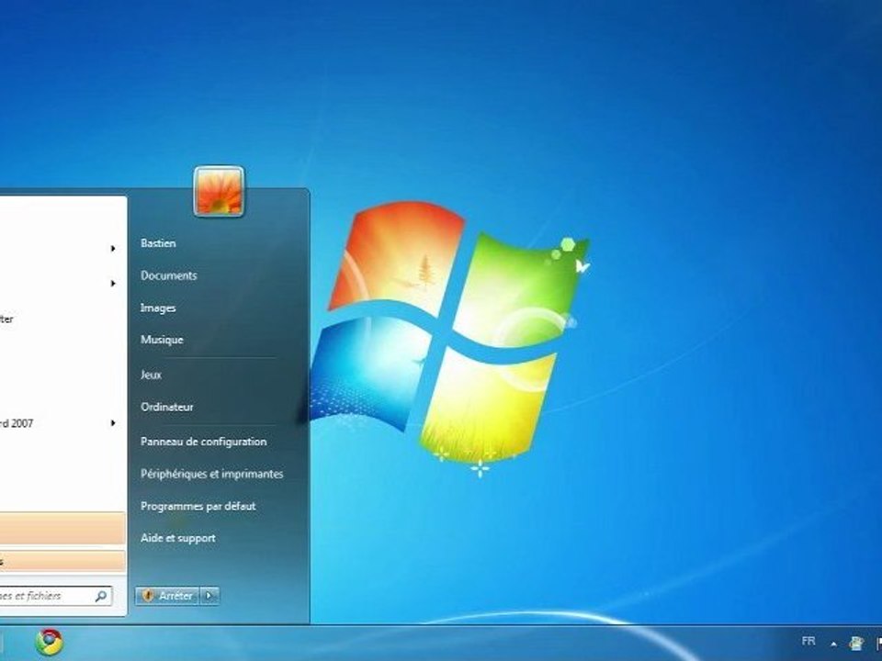Viewport: 882px width, 661px height.
Task: Open Ordinateur from the Start menu
Action: (x=167, y=407)
